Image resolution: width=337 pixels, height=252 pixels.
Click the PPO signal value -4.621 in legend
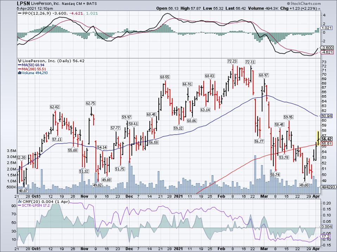pos(76,13)
